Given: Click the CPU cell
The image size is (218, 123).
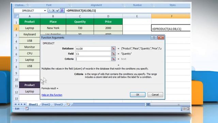Looking at the screenshot, I should click(x=30, y=53).
